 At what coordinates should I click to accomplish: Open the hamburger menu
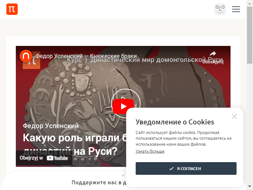point(236,9)
